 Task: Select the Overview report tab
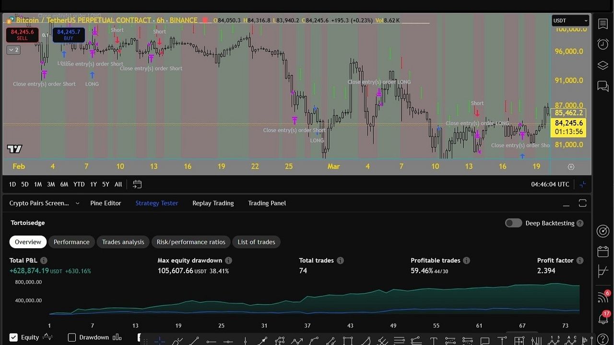pyautogui.click(x=28, y=242)
